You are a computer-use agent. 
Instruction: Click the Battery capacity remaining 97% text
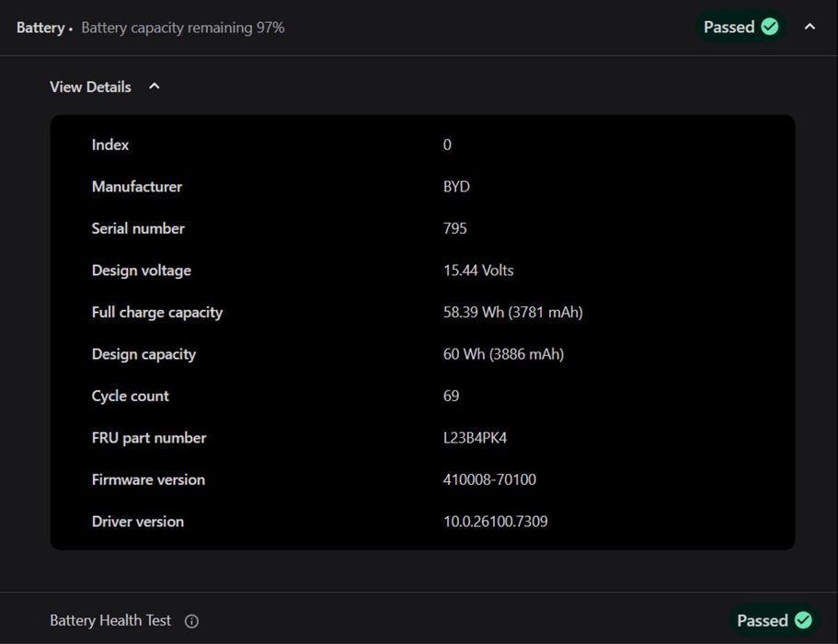(x=183, y=28)
